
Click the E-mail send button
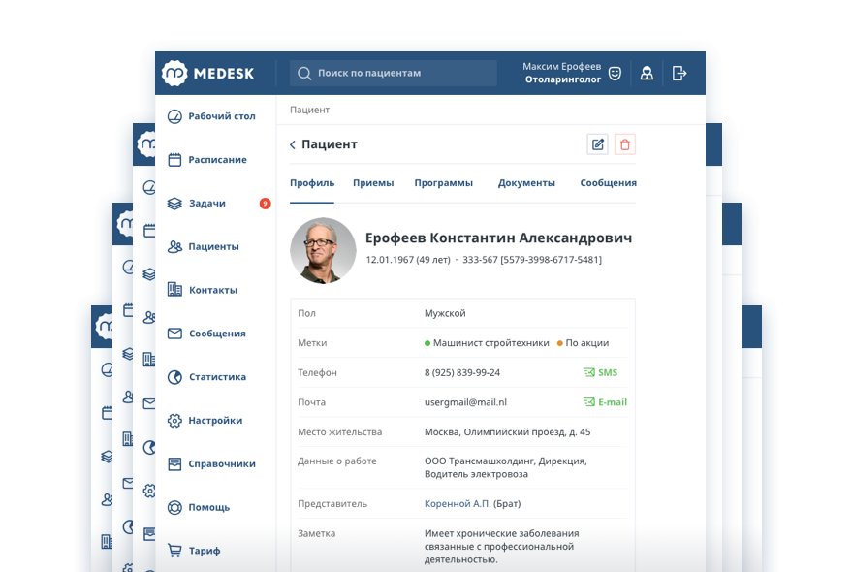(605, 402)
